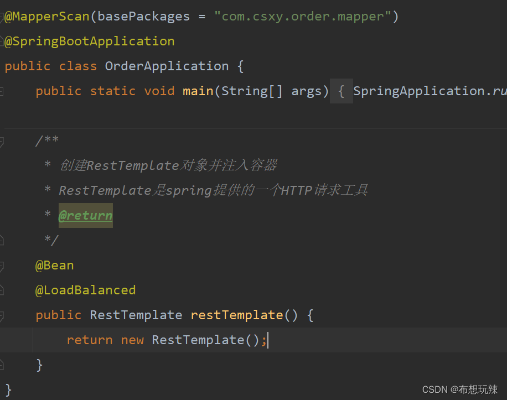
Task: Click RestTemplate return type in method signature
Action: [x=136, y=315]
